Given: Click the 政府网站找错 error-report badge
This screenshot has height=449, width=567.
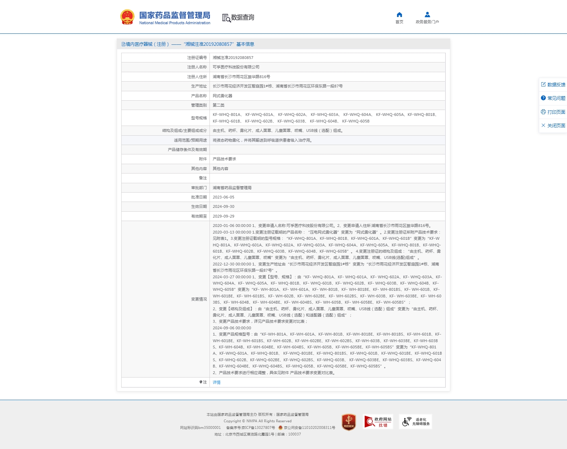Looking at the screenshot, I should [378, 422].
